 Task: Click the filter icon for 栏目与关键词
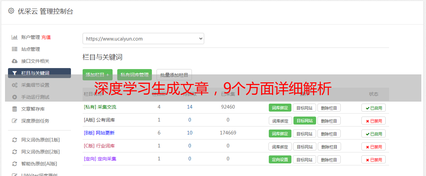coord(14,73)
